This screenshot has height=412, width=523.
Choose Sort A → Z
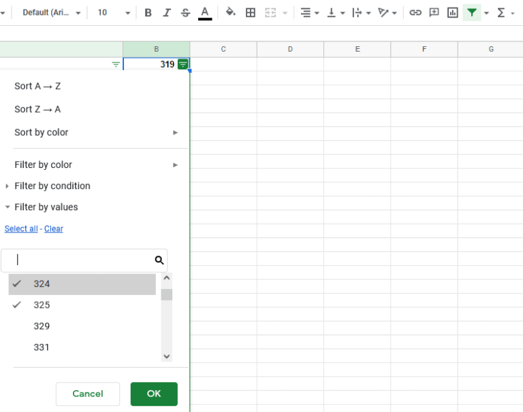click(x=37, y=86)
